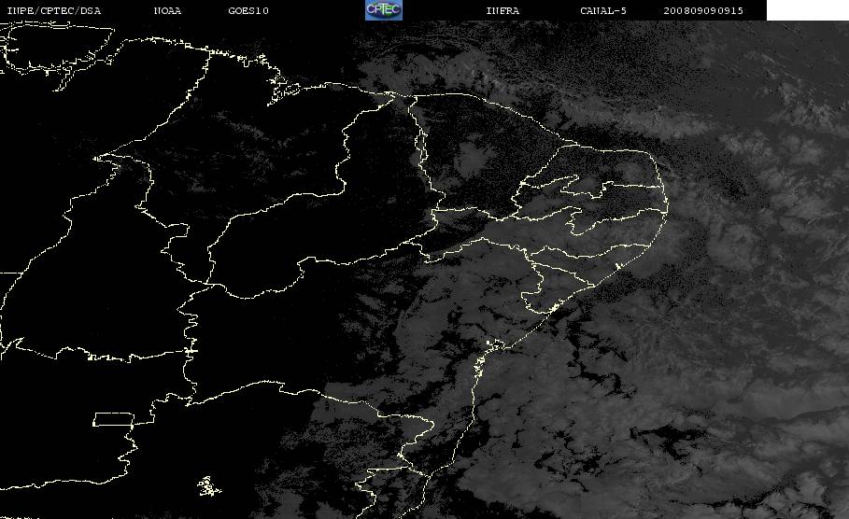Image resolution: width=849 pixels, height=519 pixels.
Task: Click the tiny coastal marker north of that
Action: click(x=617, y=267)
